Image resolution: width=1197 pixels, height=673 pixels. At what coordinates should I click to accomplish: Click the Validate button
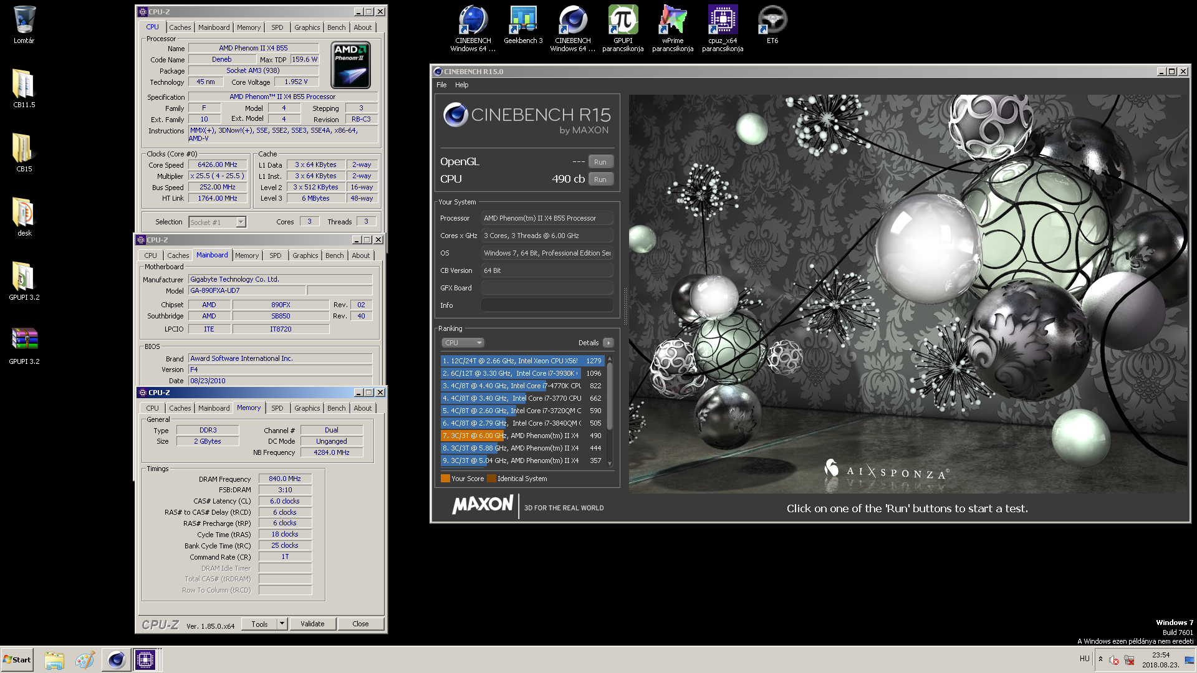312,624
